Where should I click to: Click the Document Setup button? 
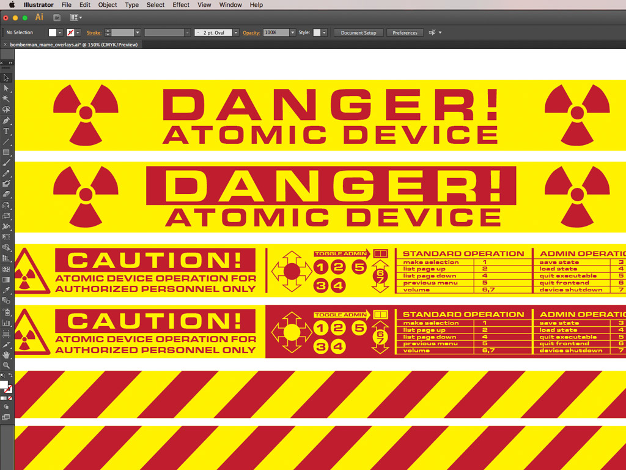coord(358,33)
